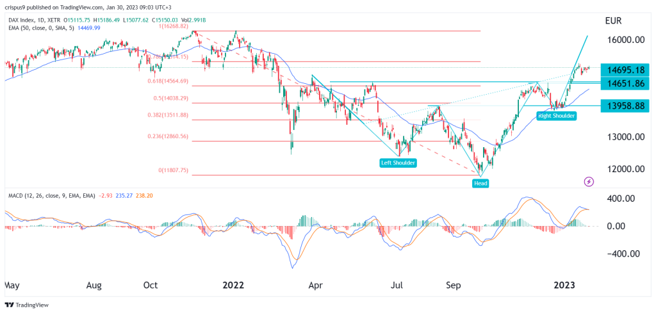Select the Left Shoulder annotation label
This screenshot has height=313, width=656.
click(398, 163)
